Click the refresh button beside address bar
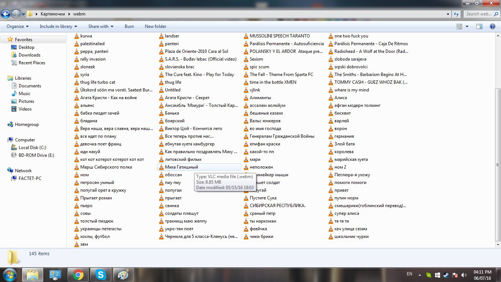The height and width of the screenshot is (282, 501). coord(456,14)
